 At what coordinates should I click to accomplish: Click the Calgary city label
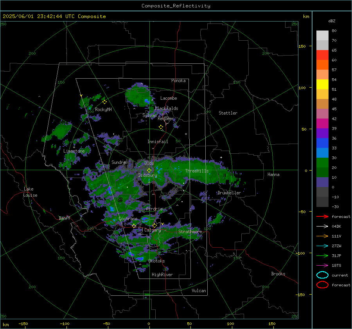pyautogui.click(x=153, y=230)
